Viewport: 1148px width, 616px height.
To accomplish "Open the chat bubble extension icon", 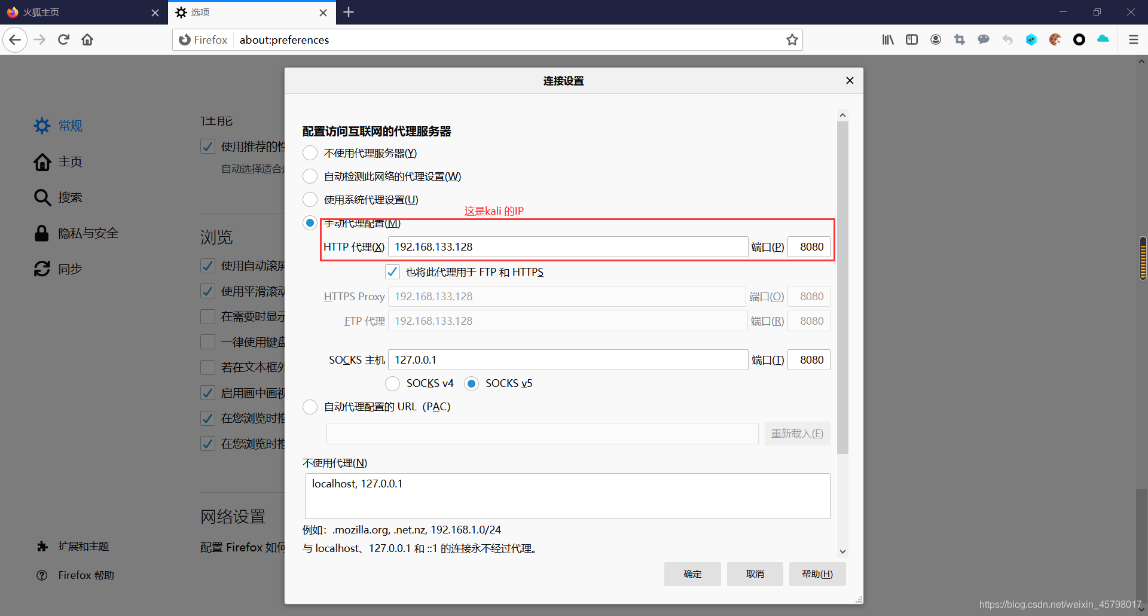I will coord(984,39).
